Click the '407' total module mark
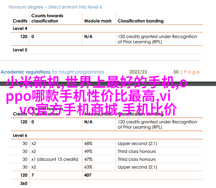 88,175
